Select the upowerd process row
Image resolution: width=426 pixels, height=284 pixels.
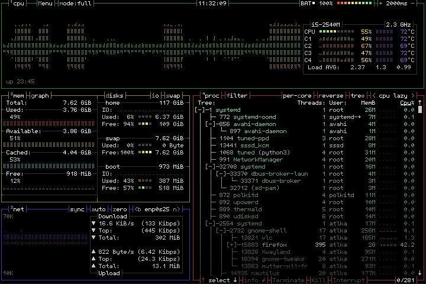tap(305, 202)
